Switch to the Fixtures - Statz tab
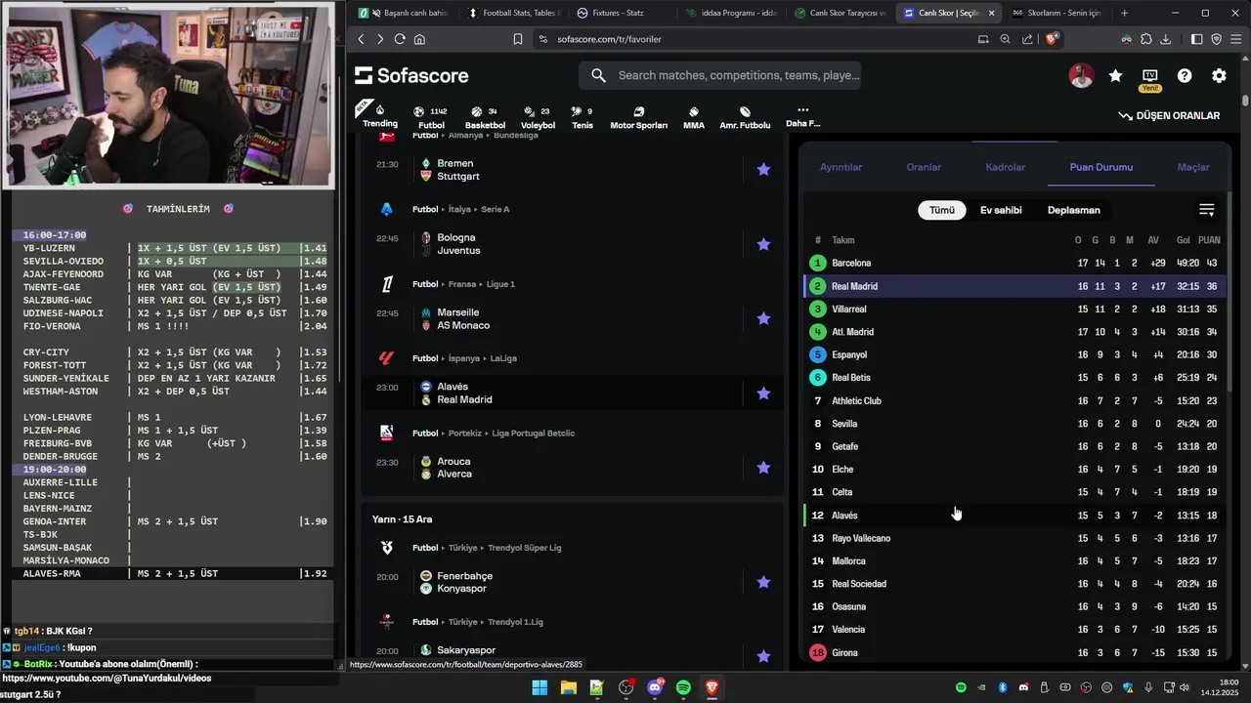Image resolution: width=1251 pixels, height=703 pixels. pyautogui.click(x=621, y=13)
